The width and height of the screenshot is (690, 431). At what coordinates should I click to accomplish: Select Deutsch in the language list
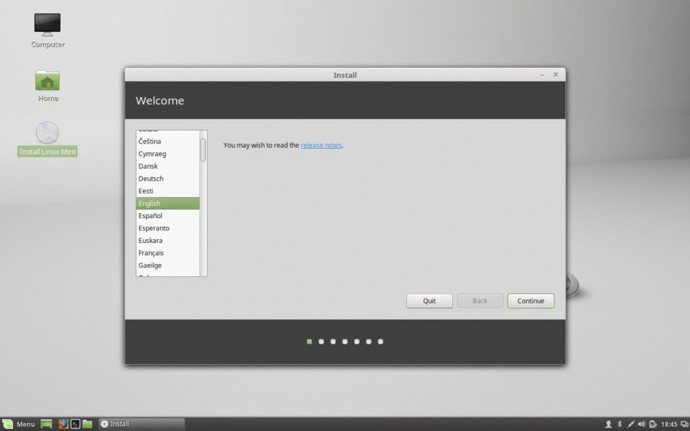[151, 178]
